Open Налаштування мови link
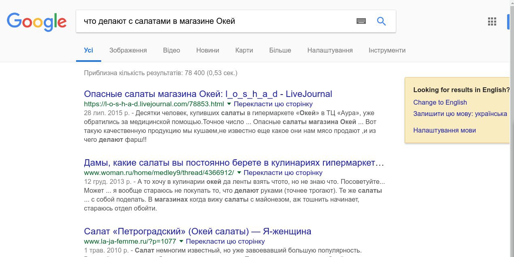This screenshot has width=514, height=257. tap(444, 131)
